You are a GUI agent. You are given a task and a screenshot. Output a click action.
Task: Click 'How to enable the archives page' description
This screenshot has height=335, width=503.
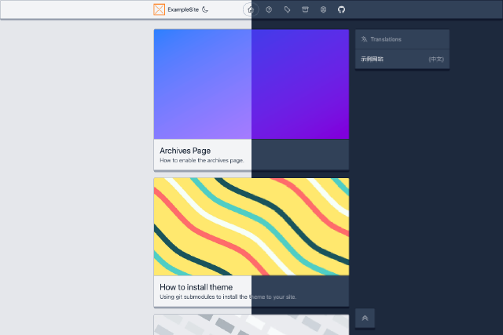[x=202, y=161]
